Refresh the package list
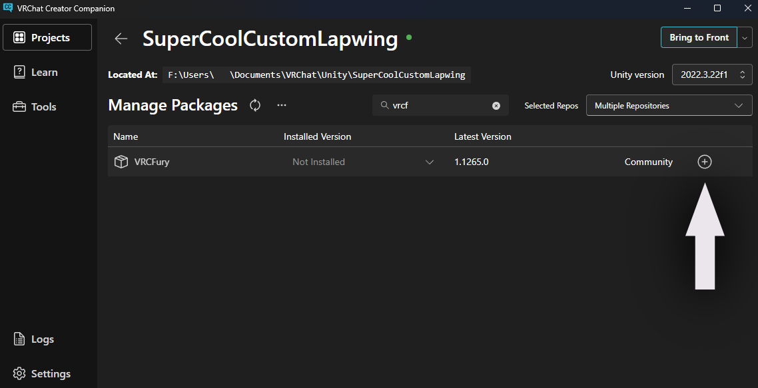 pos(255,105)
